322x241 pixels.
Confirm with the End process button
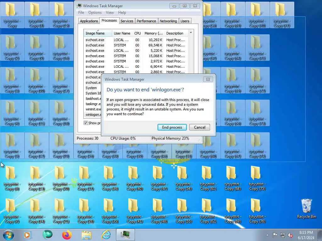[172, 127]
